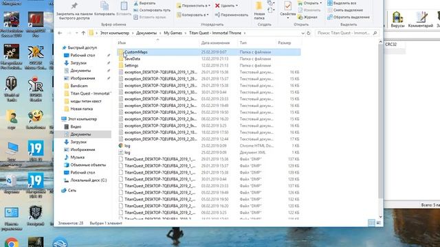This screenshot has width=440, height=247.
Task: Sort by Date modified (Дата изменения) header
Action: point(215,43)
